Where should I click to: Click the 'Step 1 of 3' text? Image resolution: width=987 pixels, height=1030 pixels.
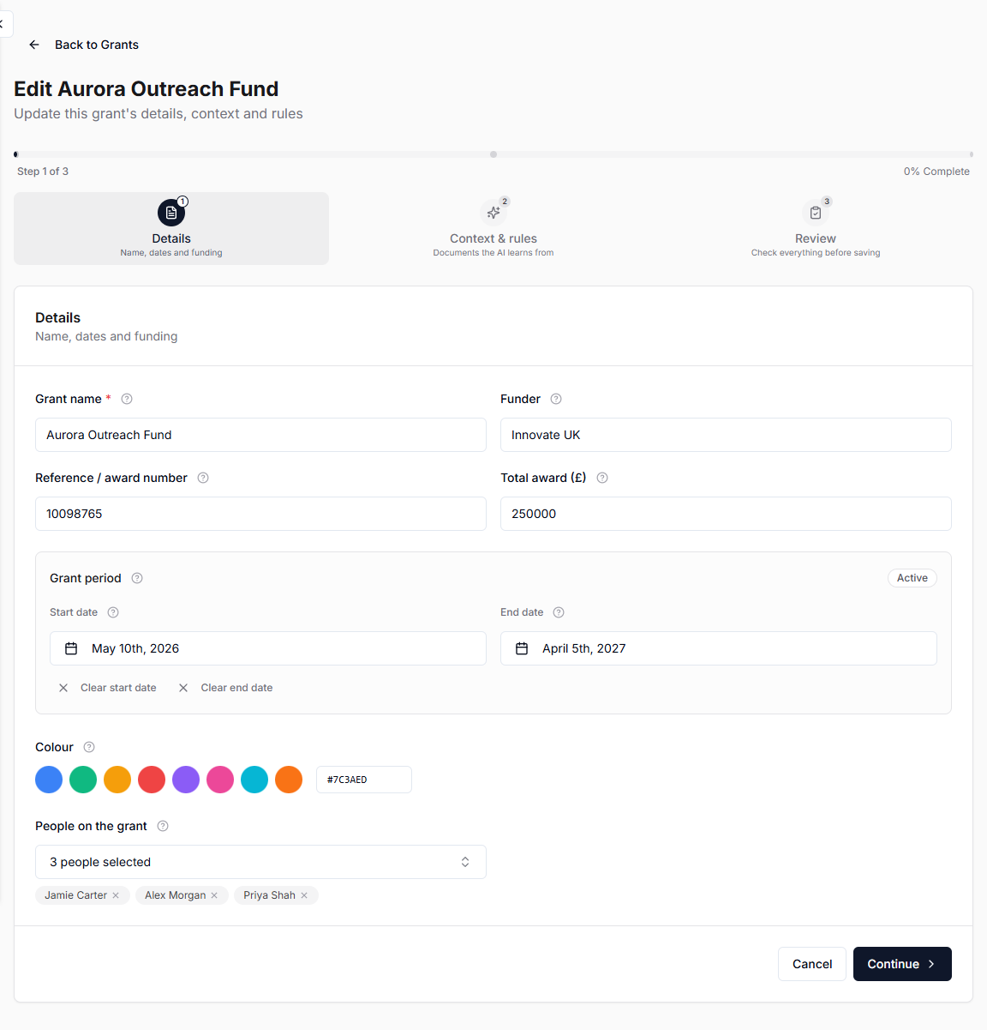(x=43, y=172)
